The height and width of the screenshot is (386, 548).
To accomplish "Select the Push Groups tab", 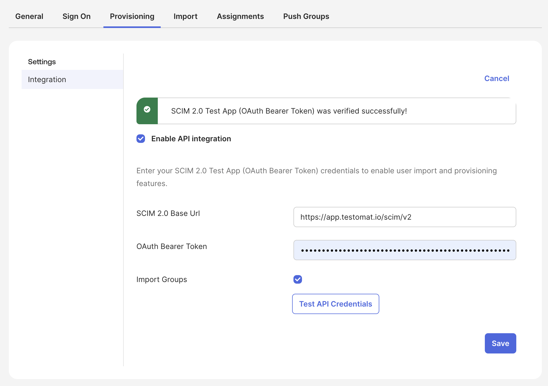I will [306, 16].
